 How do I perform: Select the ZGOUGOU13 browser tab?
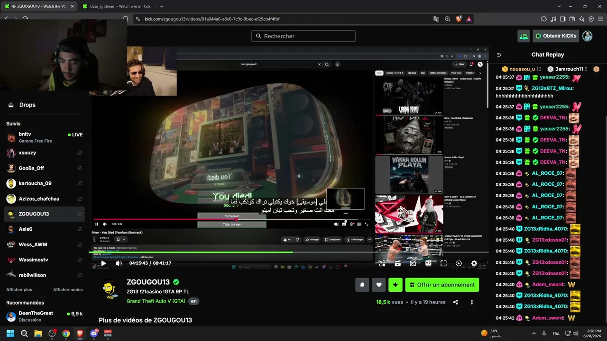tap(39, 7)
